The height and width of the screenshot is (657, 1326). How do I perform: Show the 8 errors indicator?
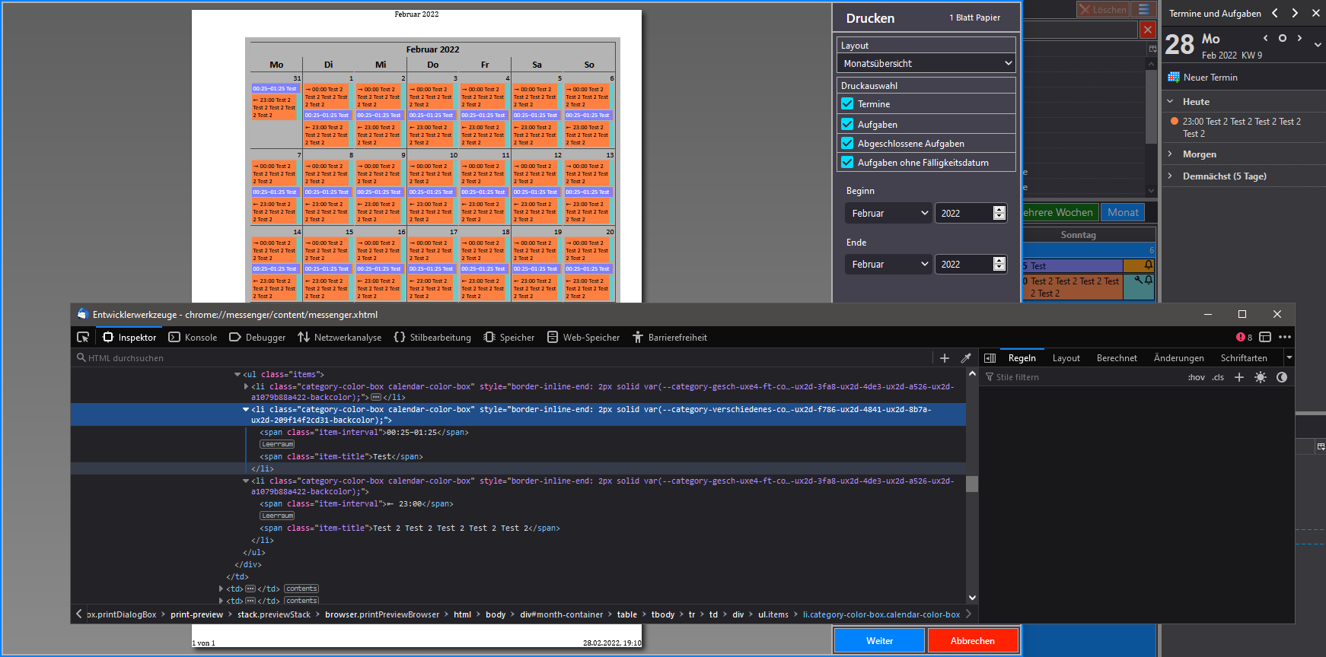click(x=1244, y=338)
